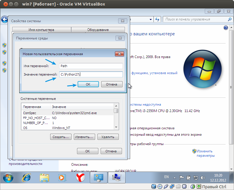Close the Переменные среды dialog

coord(120,38)
